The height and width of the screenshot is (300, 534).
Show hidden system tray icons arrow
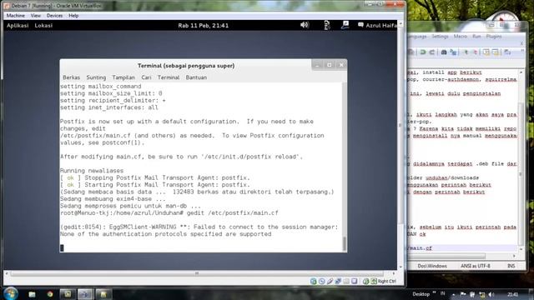[453, 294]
